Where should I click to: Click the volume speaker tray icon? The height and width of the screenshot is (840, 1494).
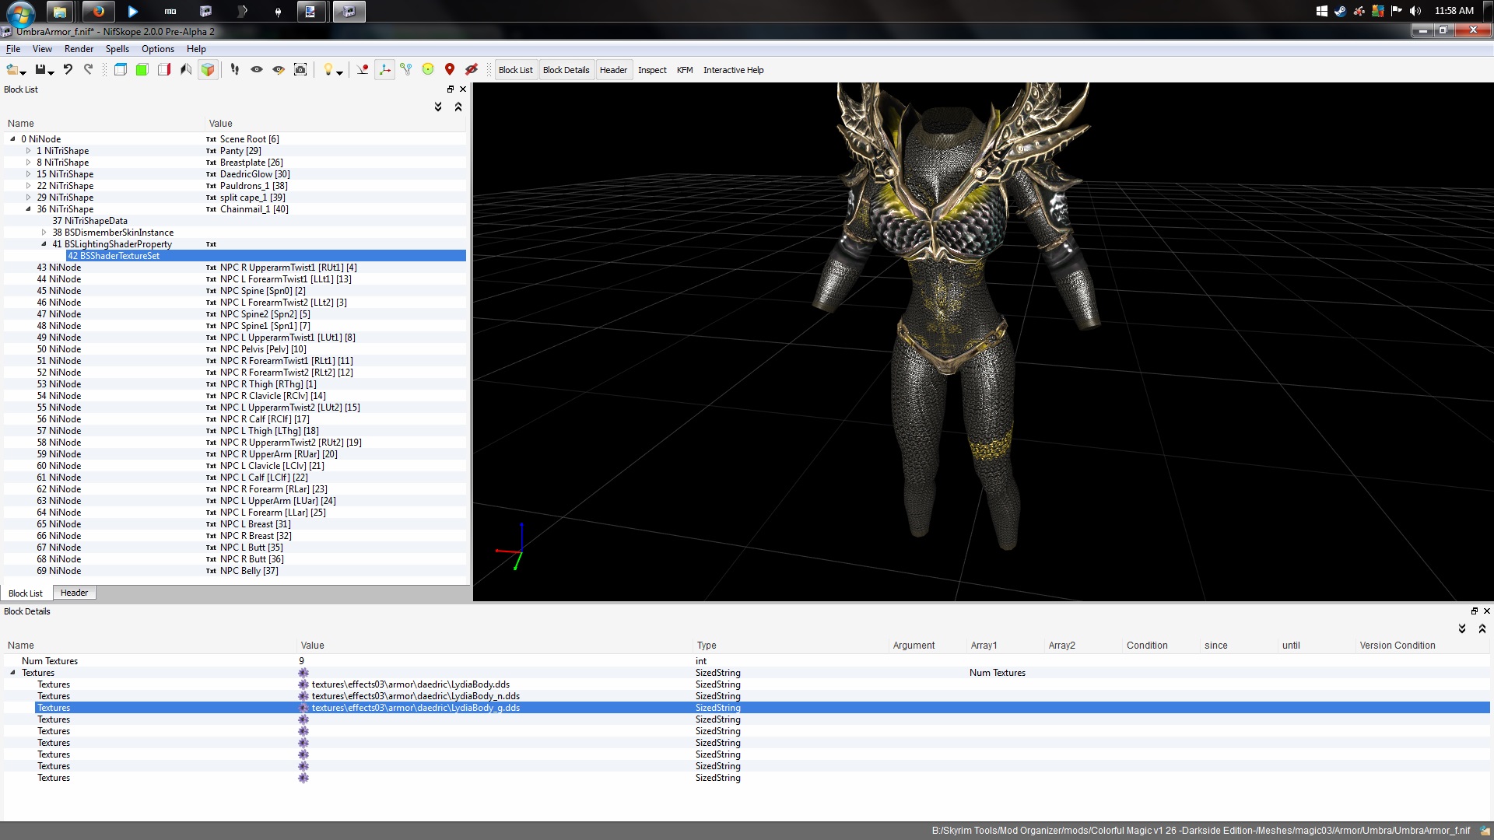[1415, 11]
